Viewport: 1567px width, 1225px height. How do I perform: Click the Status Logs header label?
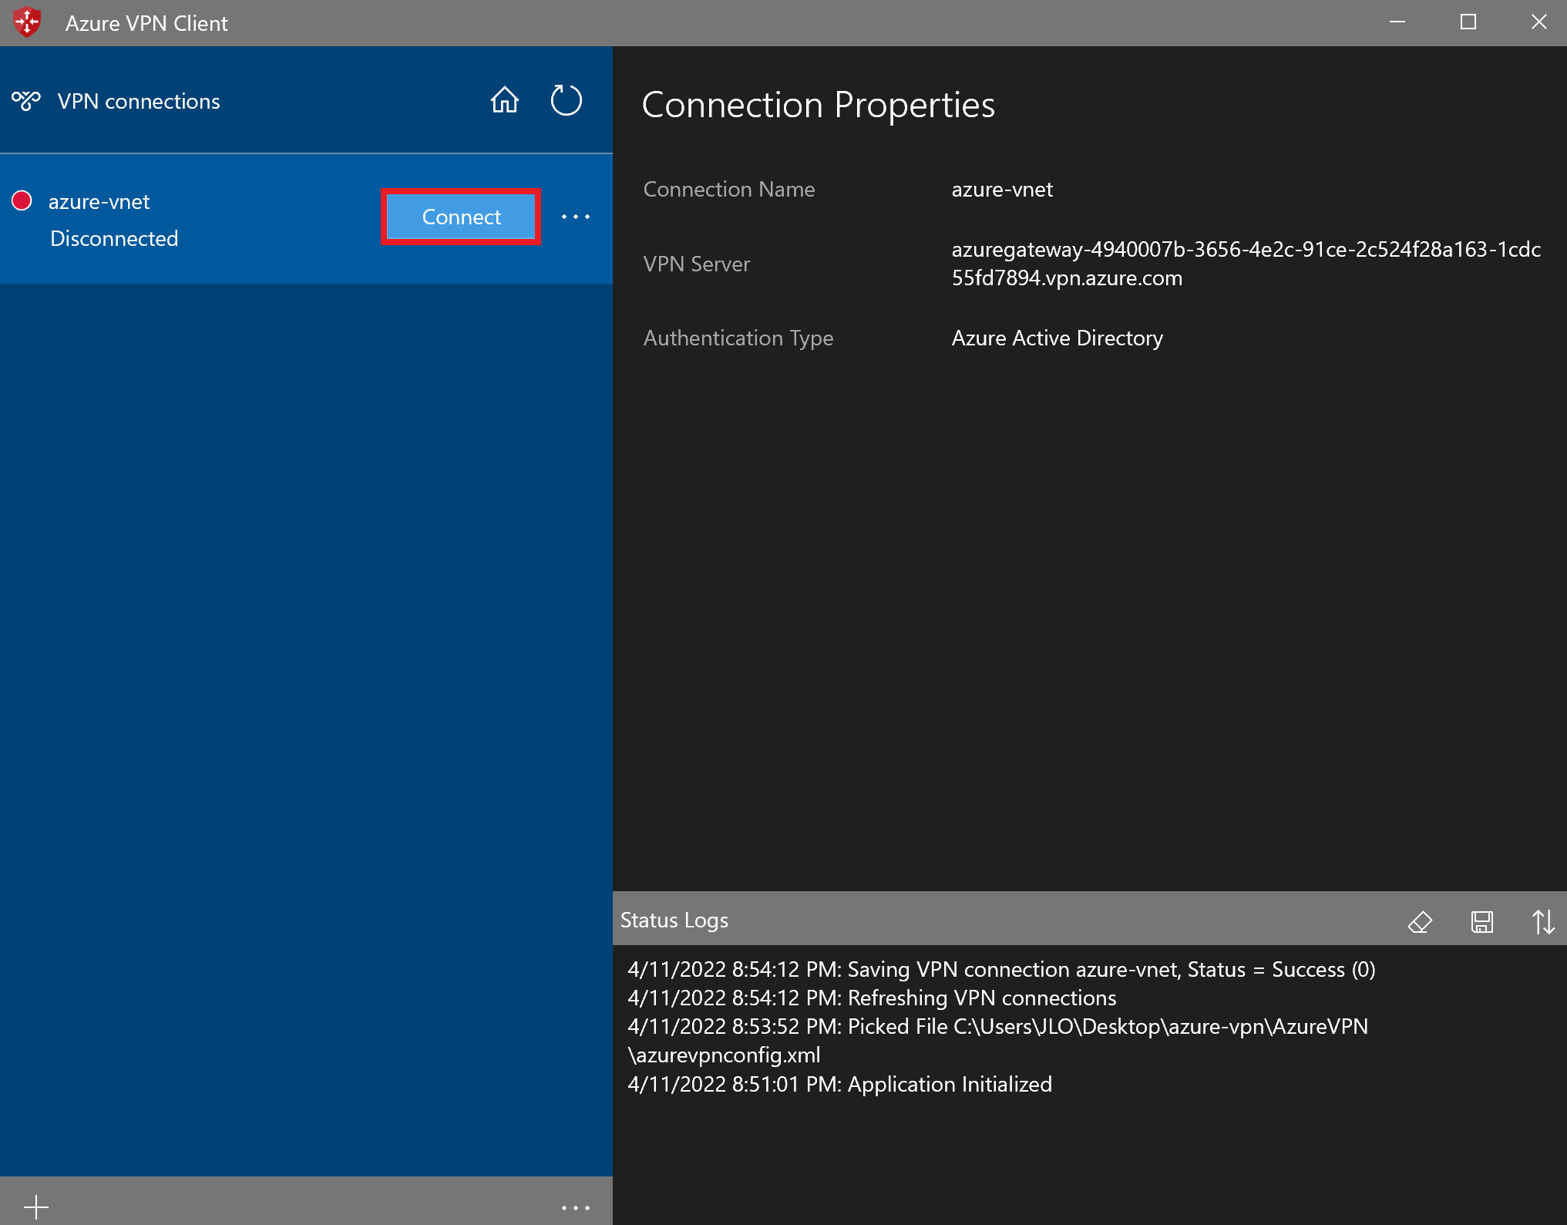tap(674, 920)
